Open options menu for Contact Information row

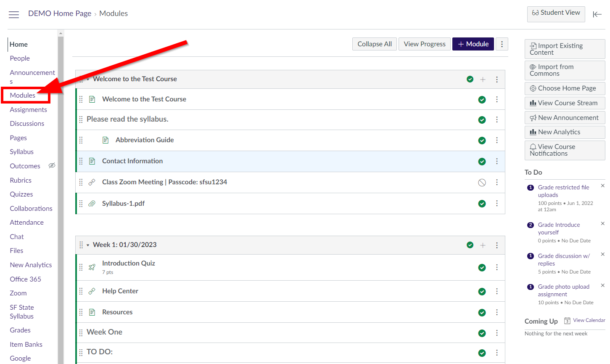[x=496, y=161]
